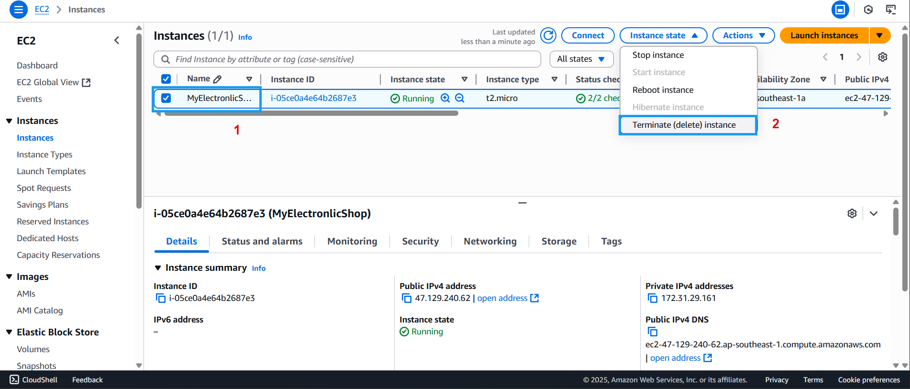Open Cookie preferences in footer
The width and height of the screenshot is (910, 389).
(869, 380)
